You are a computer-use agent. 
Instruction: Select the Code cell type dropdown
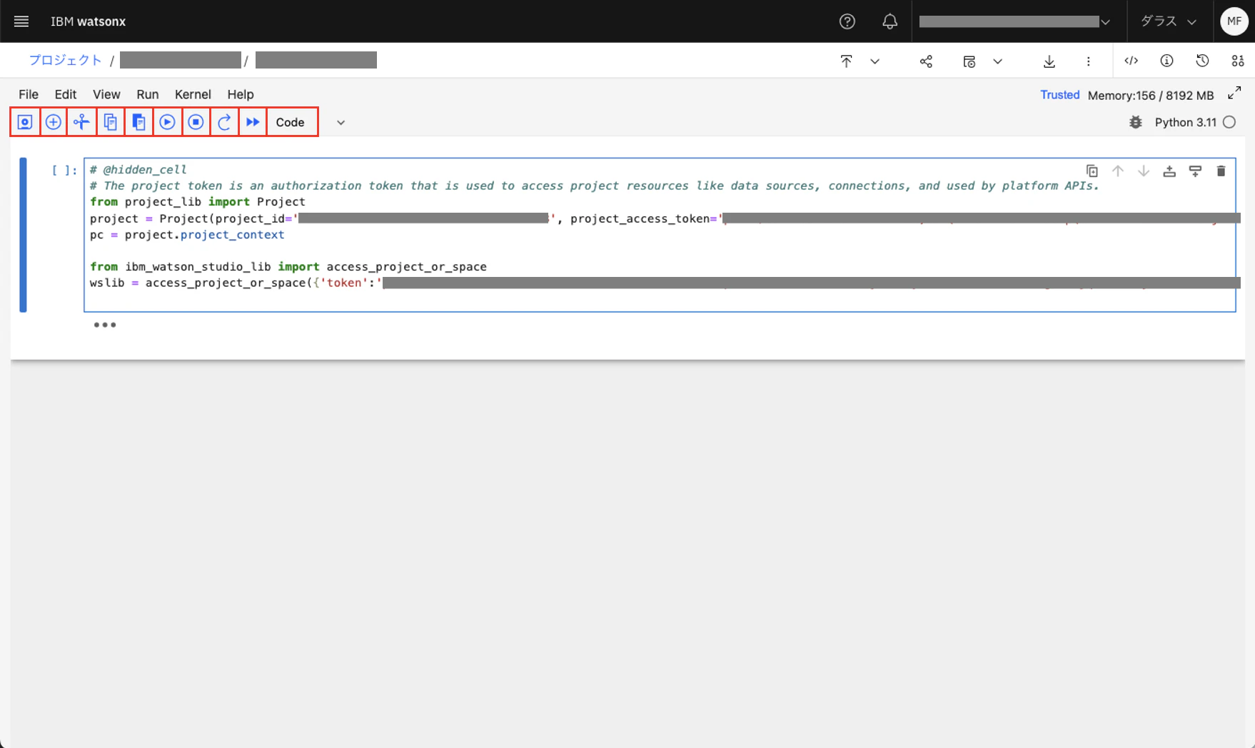coord(293,122)
